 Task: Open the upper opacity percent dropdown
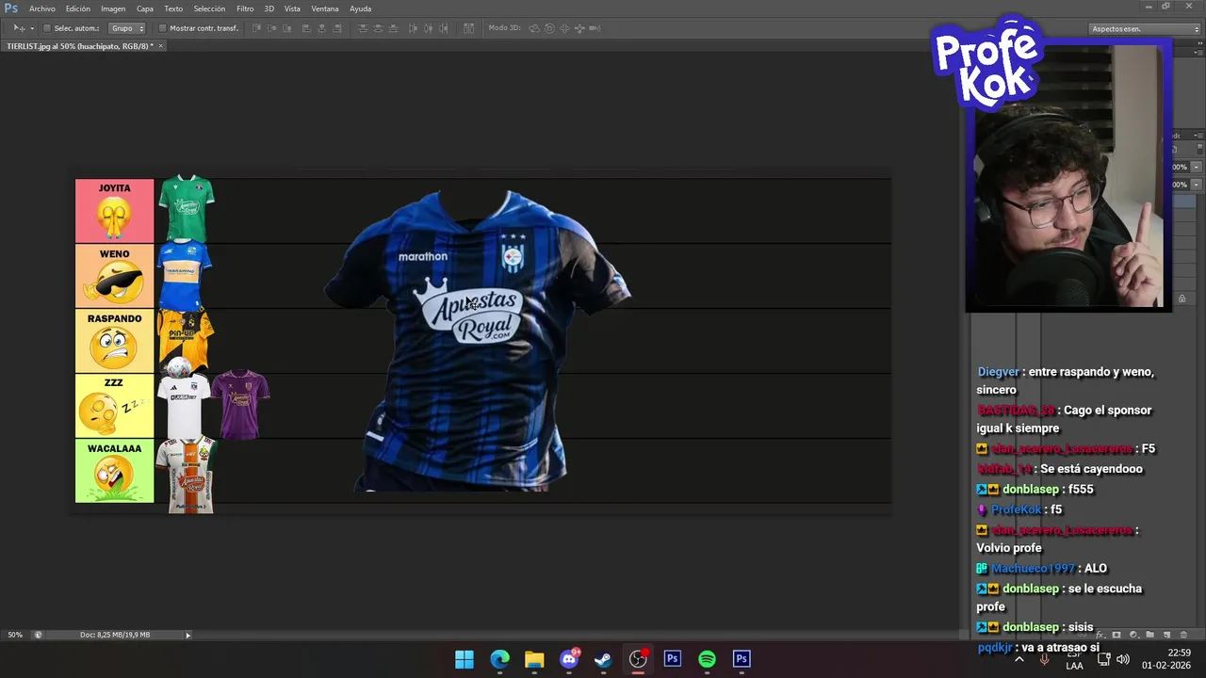1197,167
